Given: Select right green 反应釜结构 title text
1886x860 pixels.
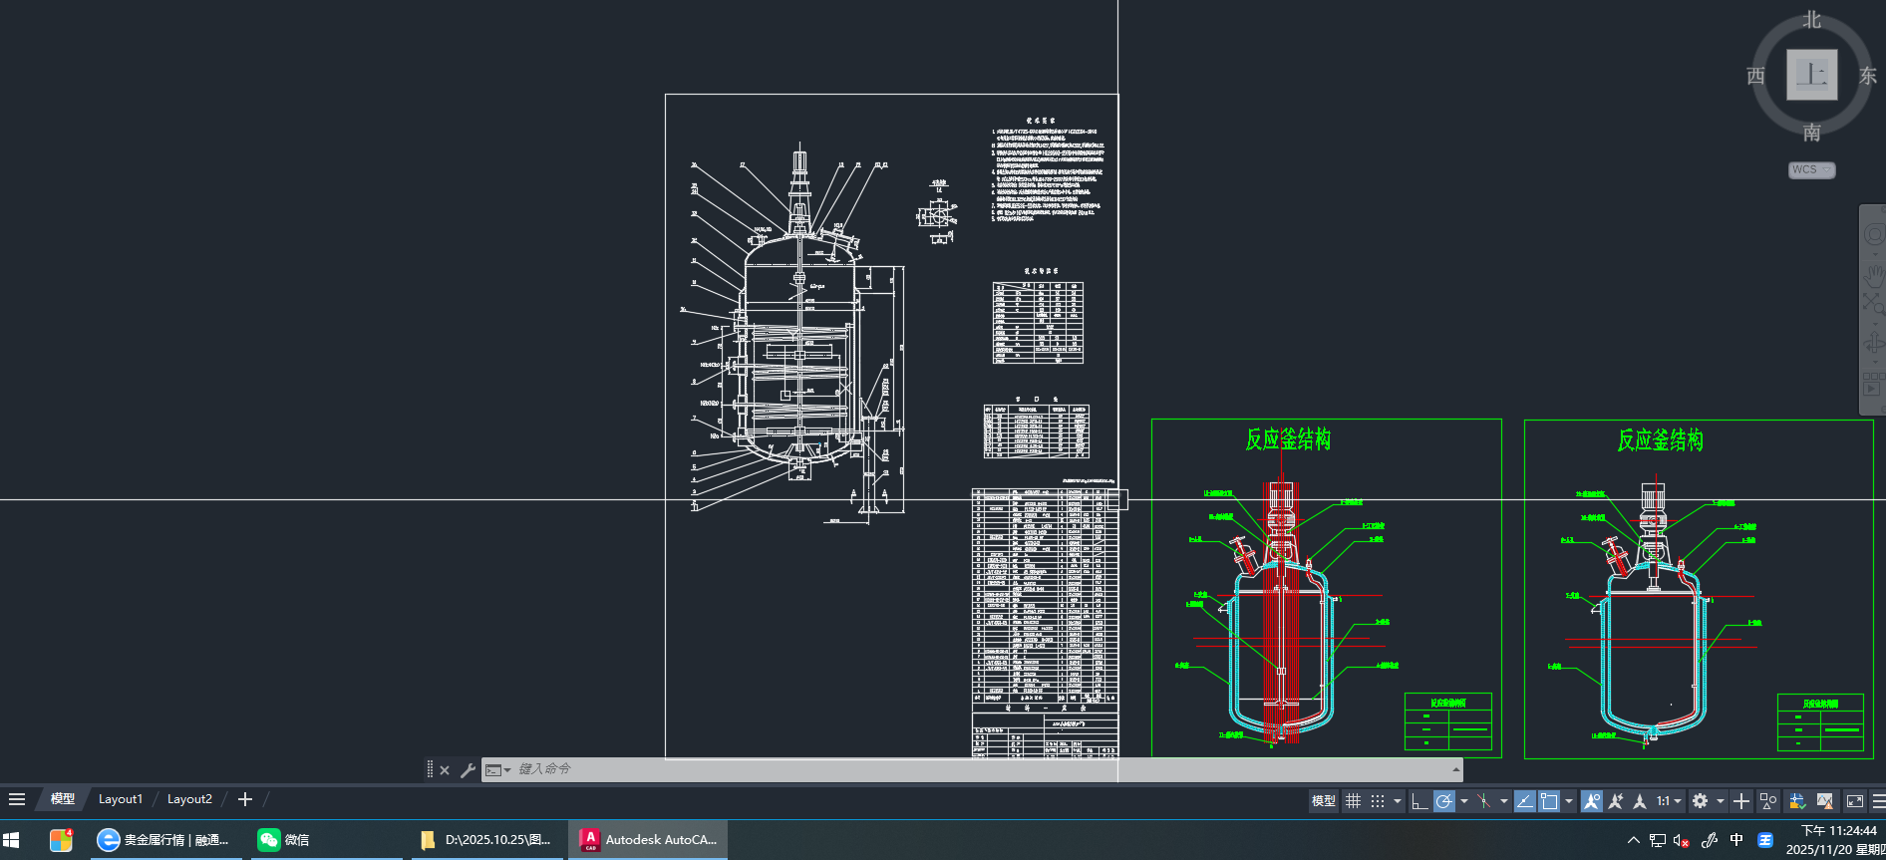Looking at the screenshot, I should tap(1660, 439).
